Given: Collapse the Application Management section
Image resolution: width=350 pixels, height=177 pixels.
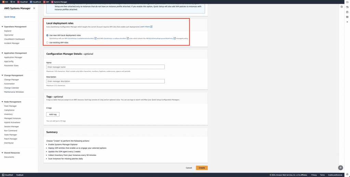Looking at the screenshot, I should (2, 53).
